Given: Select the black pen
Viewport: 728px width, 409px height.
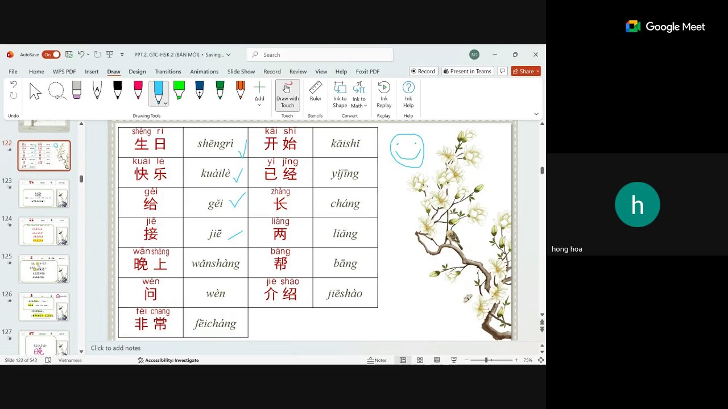Looking at the screenshot, I should (x=118, y=91).
